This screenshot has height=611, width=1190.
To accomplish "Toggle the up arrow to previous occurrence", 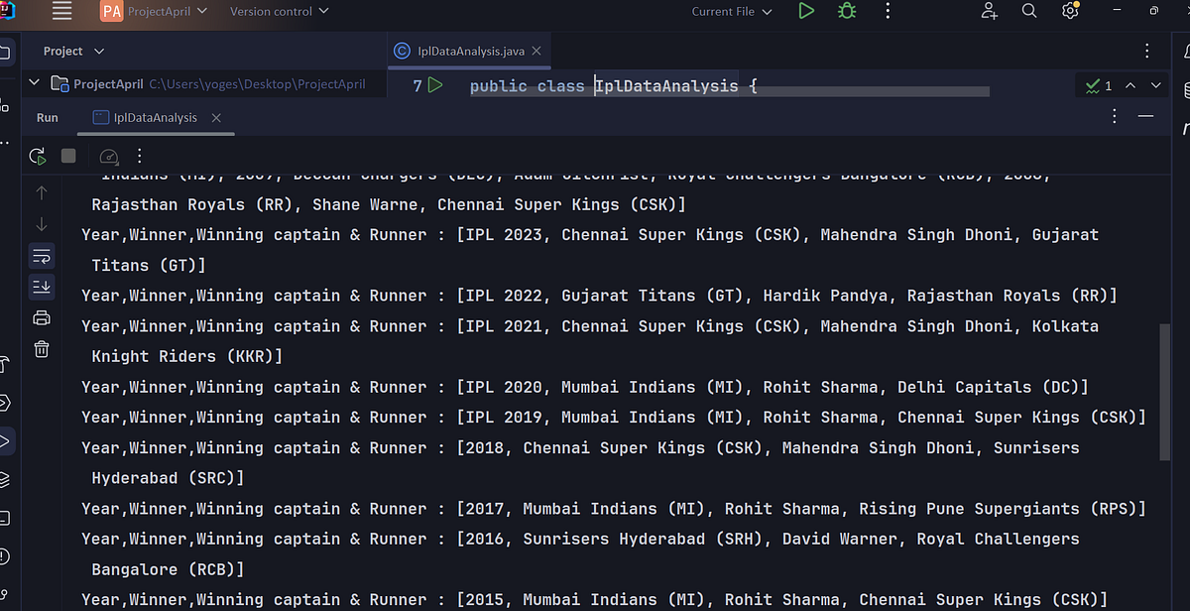I will (41, 192).
